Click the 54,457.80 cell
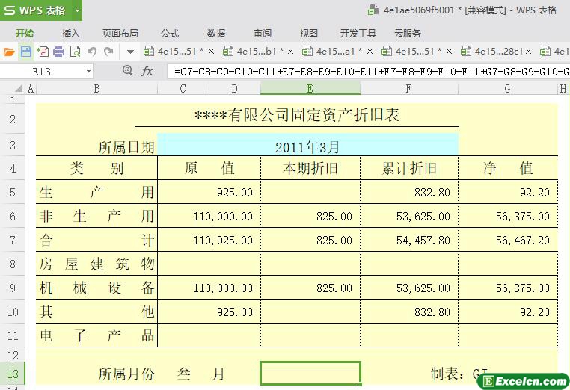 pyautogui.click(x=409, y=240)
